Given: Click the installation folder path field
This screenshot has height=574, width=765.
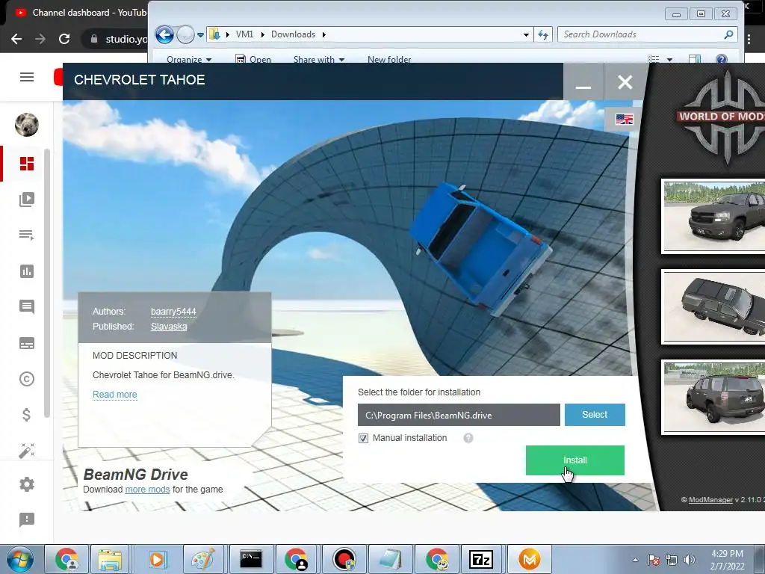Looking at the screenshot, I should pos(459,415).
